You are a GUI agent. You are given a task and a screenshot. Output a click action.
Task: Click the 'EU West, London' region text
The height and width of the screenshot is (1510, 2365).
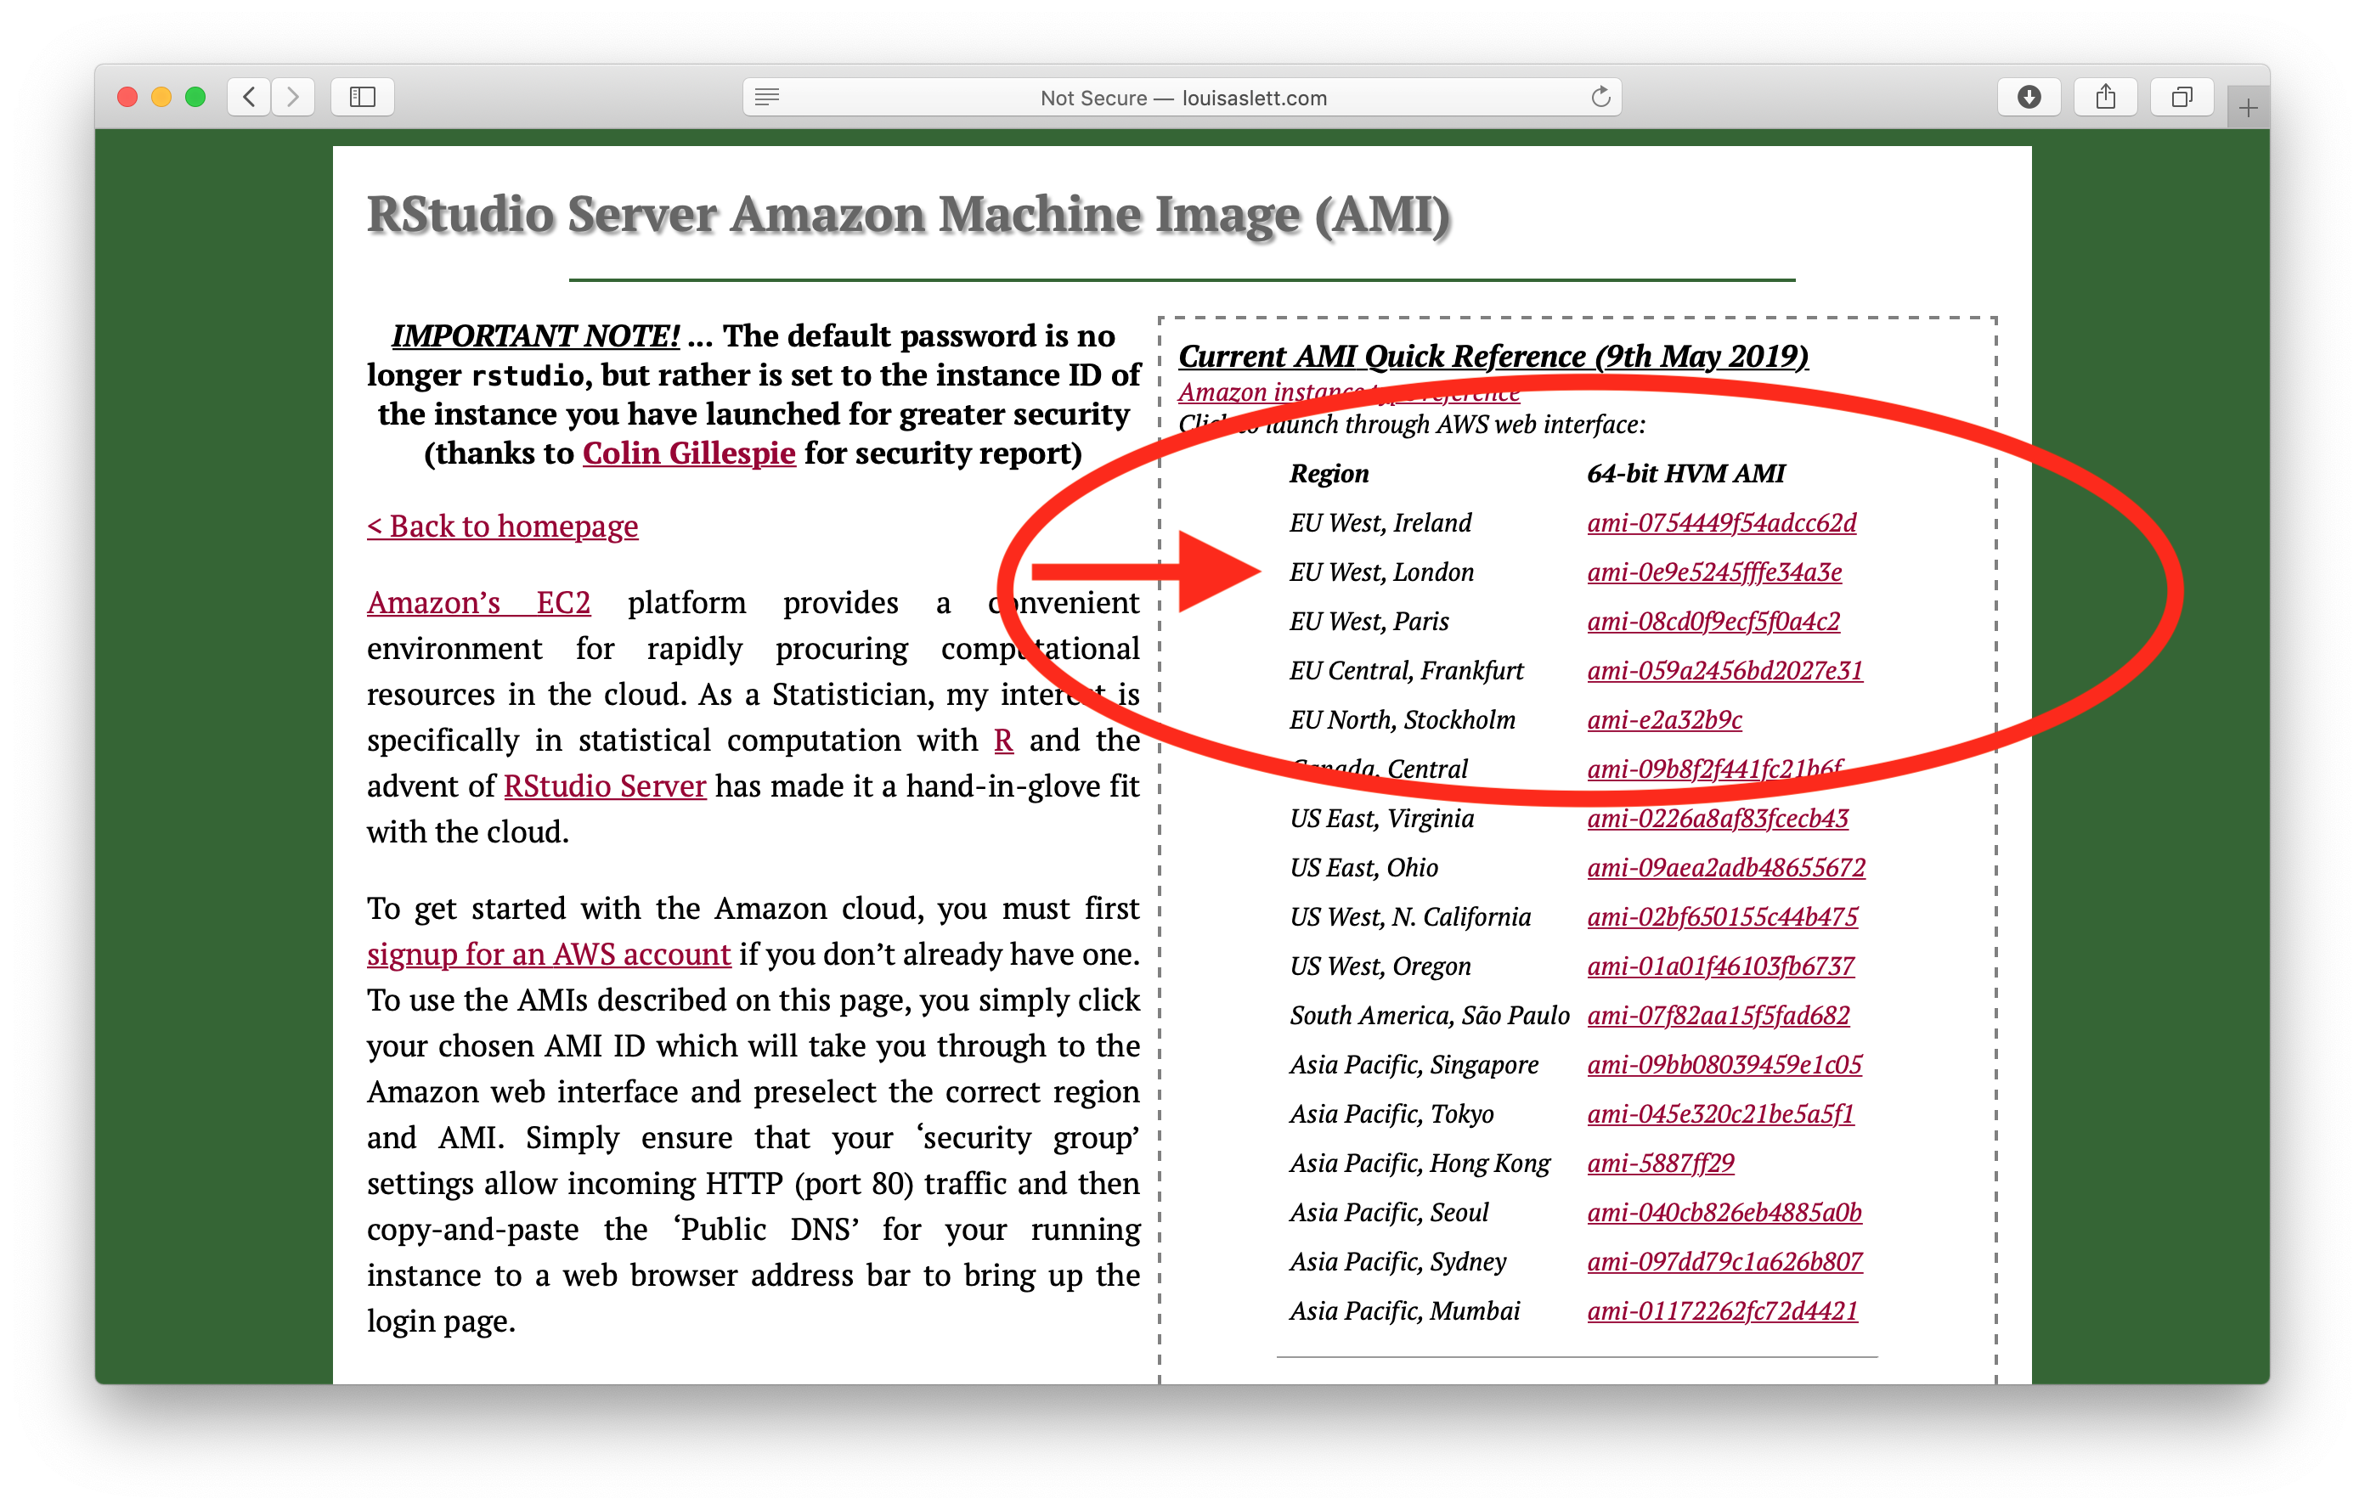pos(1381,572)
